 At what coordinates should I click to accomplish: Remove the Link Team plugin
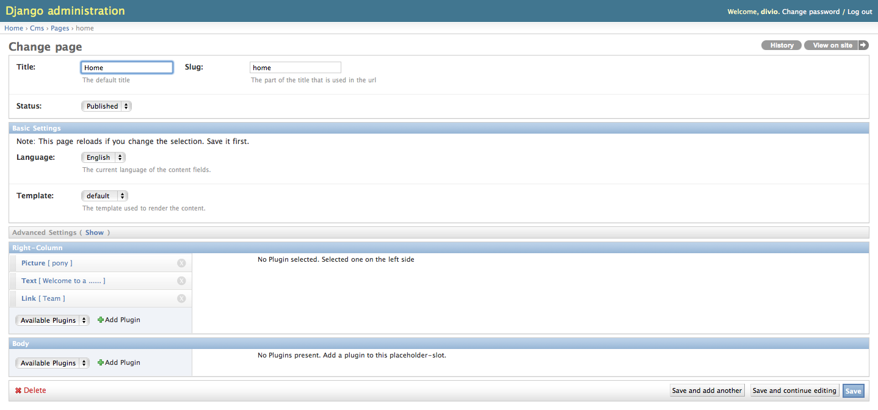coord(181,298)
